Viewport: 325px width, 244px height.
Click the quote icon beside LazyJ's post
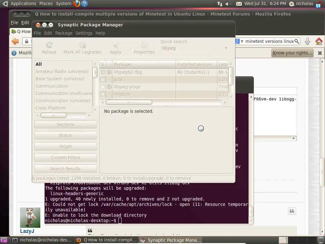(292, 211)
